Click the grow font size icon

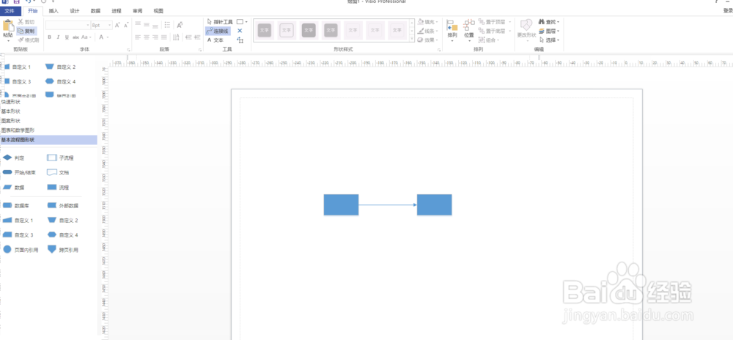click(x=117, y=25)
